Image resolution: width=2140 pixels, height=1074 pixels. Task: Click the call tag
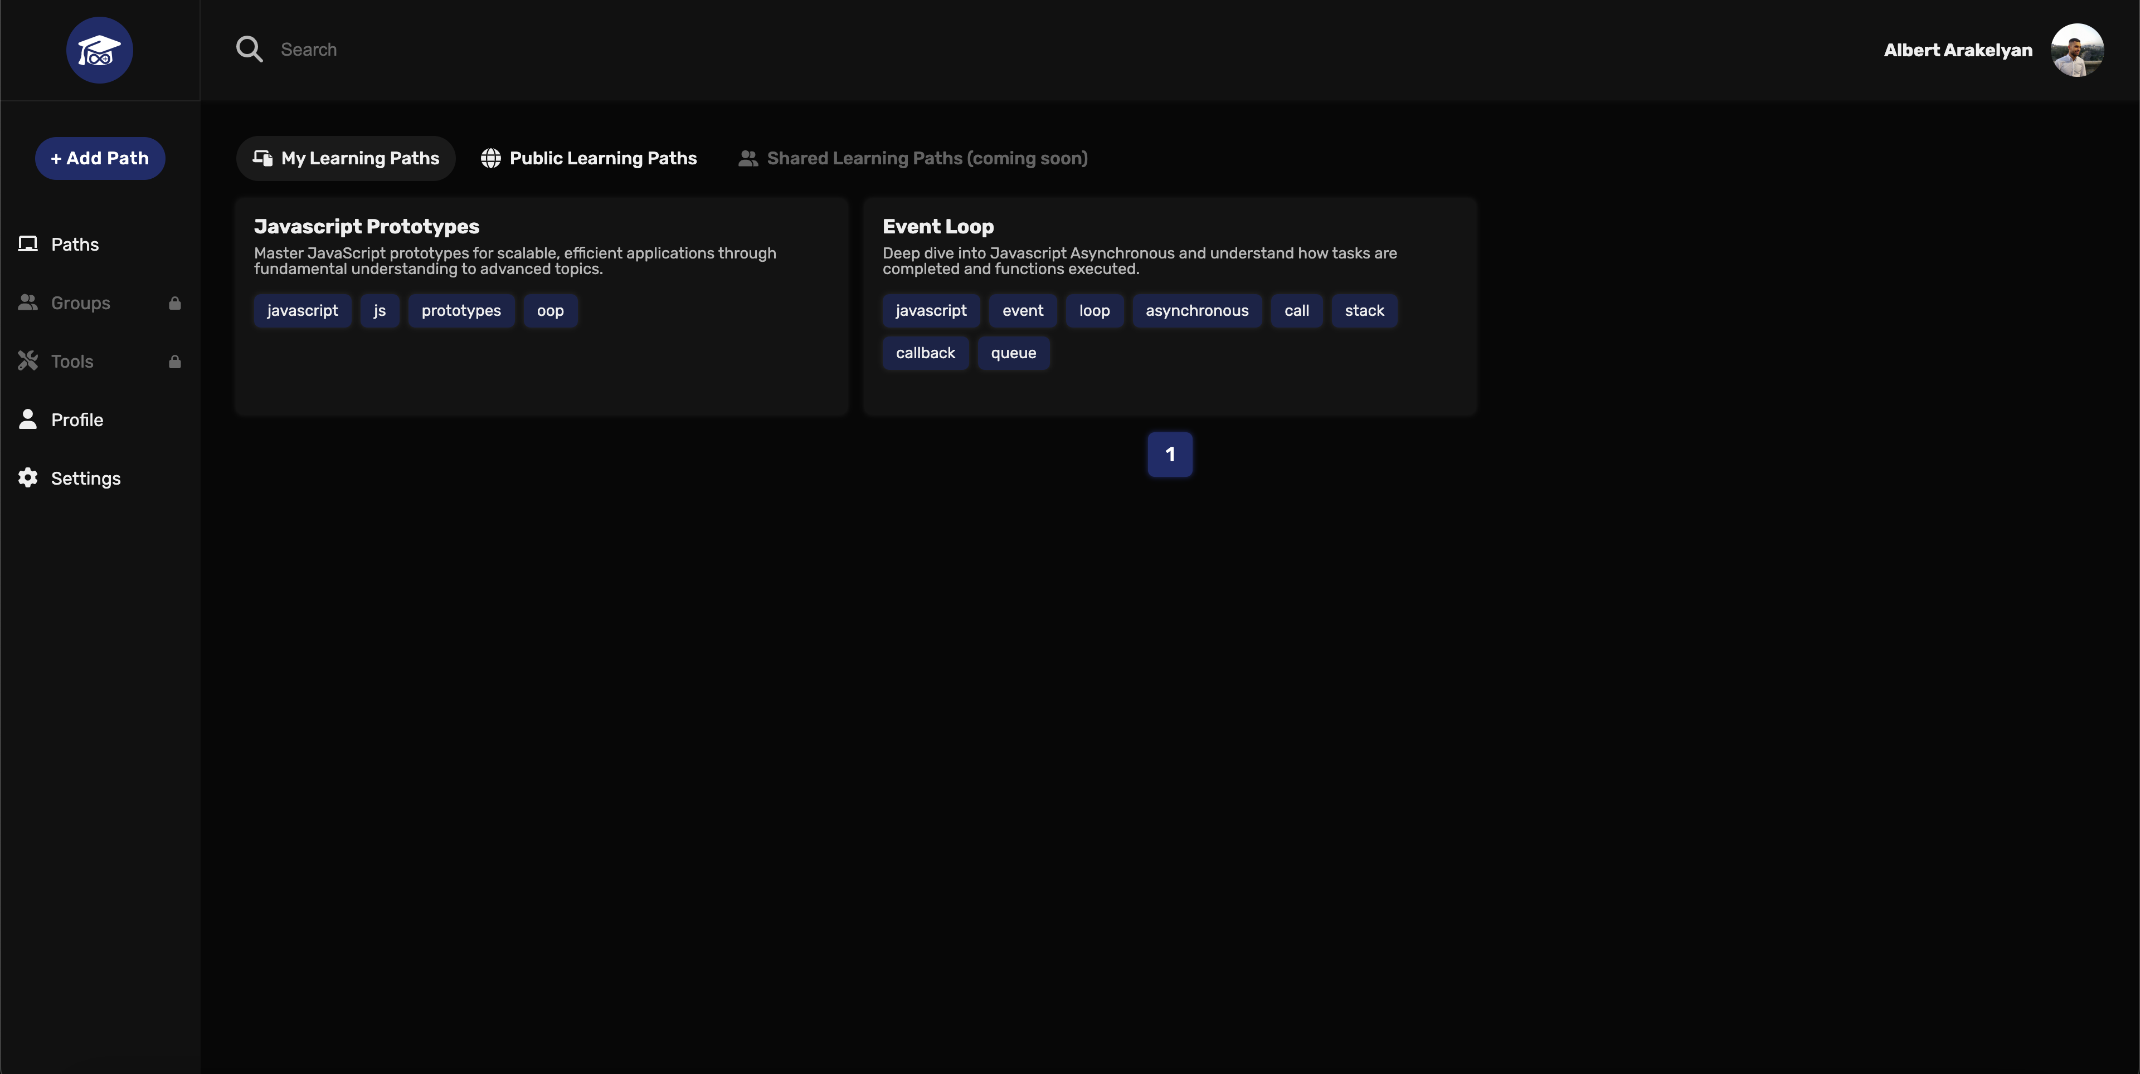pyautogui.click(x=1297, y=311)
